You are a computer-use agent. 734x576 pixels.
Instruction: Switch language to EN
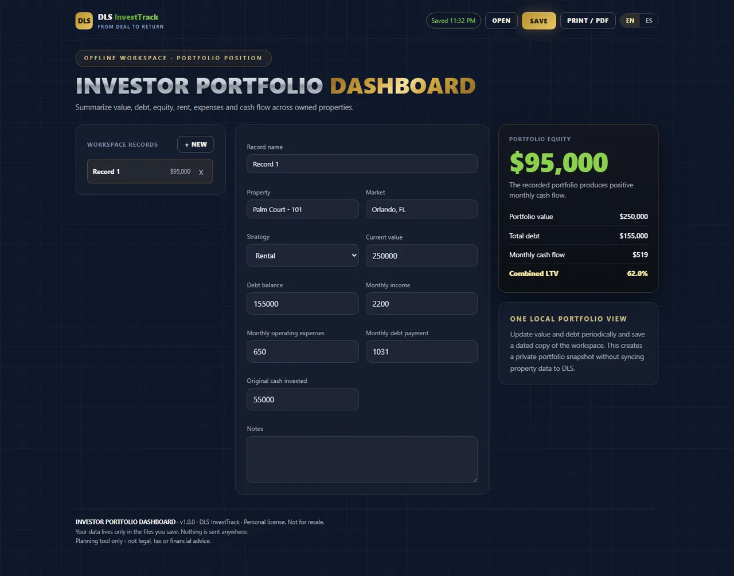[x=630, y=21]
